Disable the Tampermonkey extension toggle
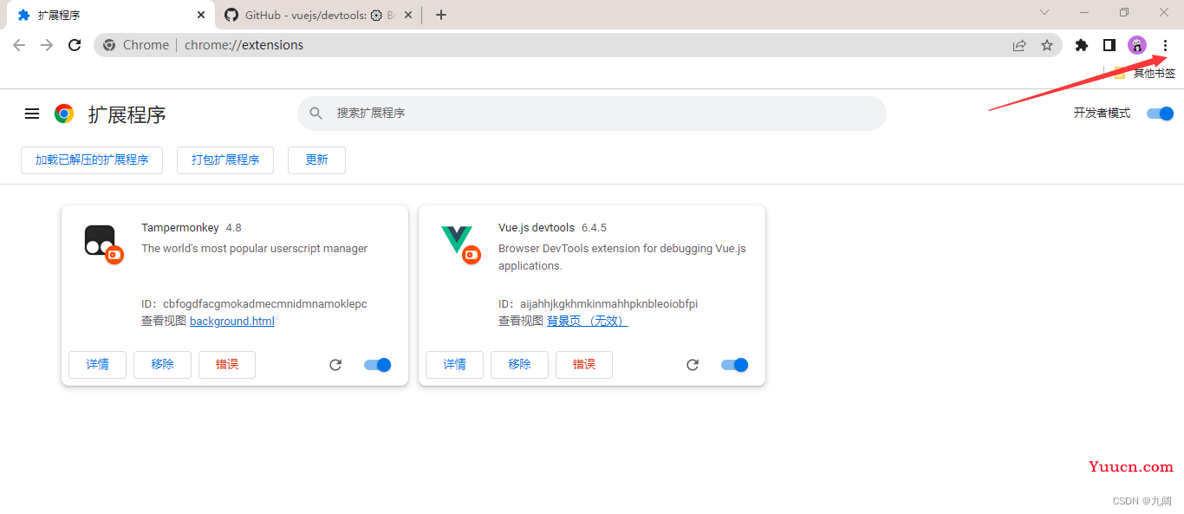 point(377,365)
